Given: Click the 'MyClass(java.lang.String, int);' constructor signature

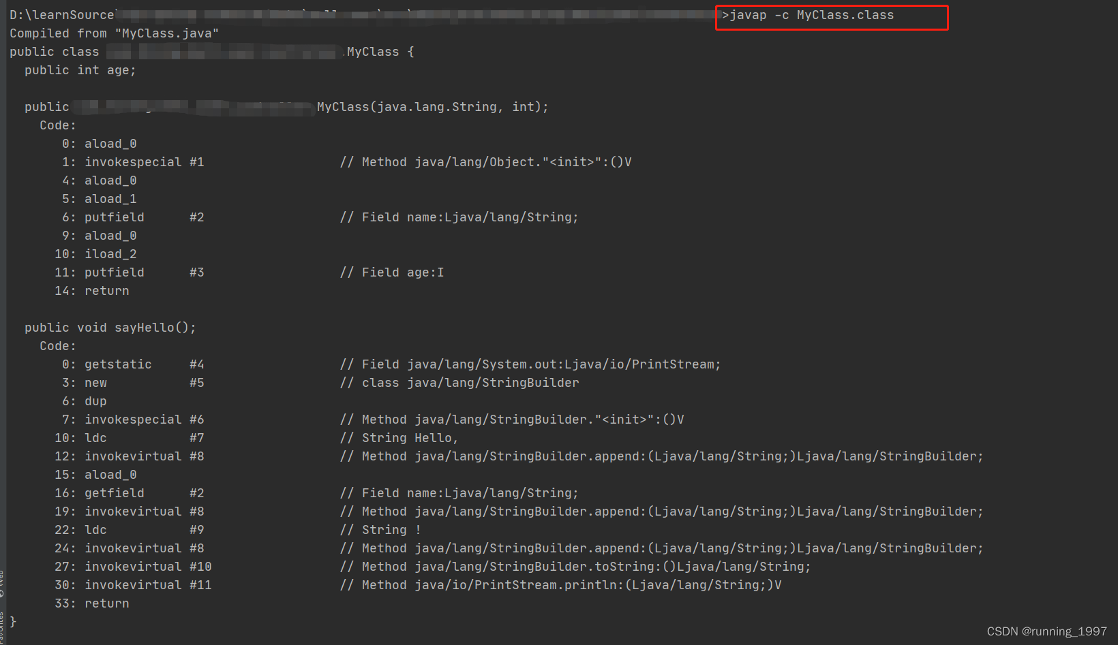Looking at the screenshot, I should click(x=433, y=107).
